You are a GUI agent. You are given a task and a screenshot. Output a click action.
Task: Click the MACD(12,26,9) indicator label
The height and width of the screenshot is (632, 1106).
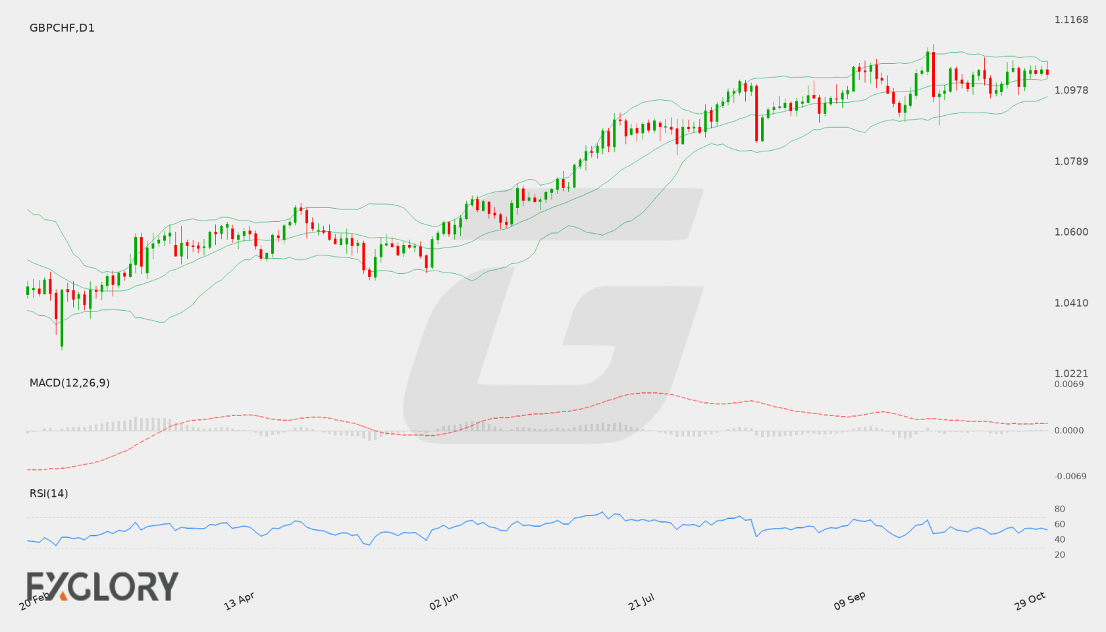[69, 382]
